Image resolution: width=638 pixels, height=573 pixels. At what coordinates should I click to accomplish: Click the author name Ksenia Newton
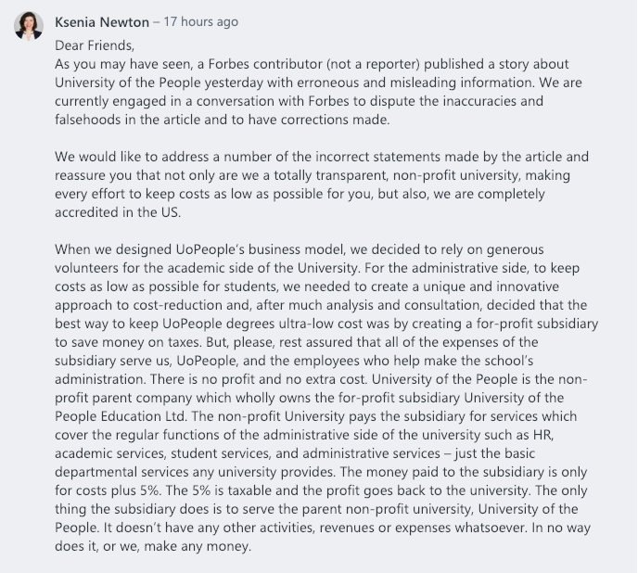102,22
